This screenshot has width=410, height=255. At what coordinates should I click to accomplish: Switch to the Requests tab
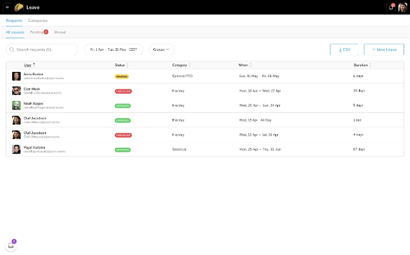pyautogui.click(x=14, y=21)
